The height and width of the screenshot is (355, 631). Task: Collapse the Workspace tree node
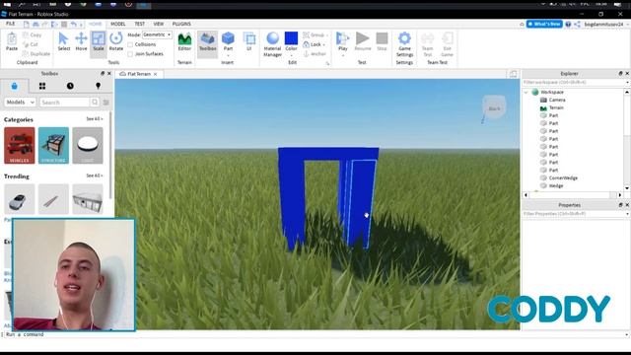click(526, 92)
